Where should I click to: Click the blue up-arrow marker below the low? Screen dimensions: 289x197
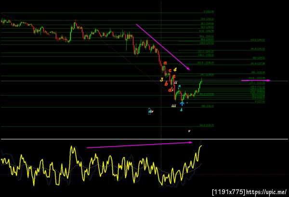coord(182,104)
